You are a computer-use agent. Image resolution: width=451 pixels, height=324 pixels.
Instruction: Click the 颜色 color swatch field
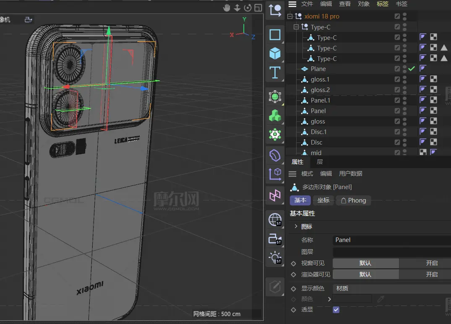pos(352,299)
